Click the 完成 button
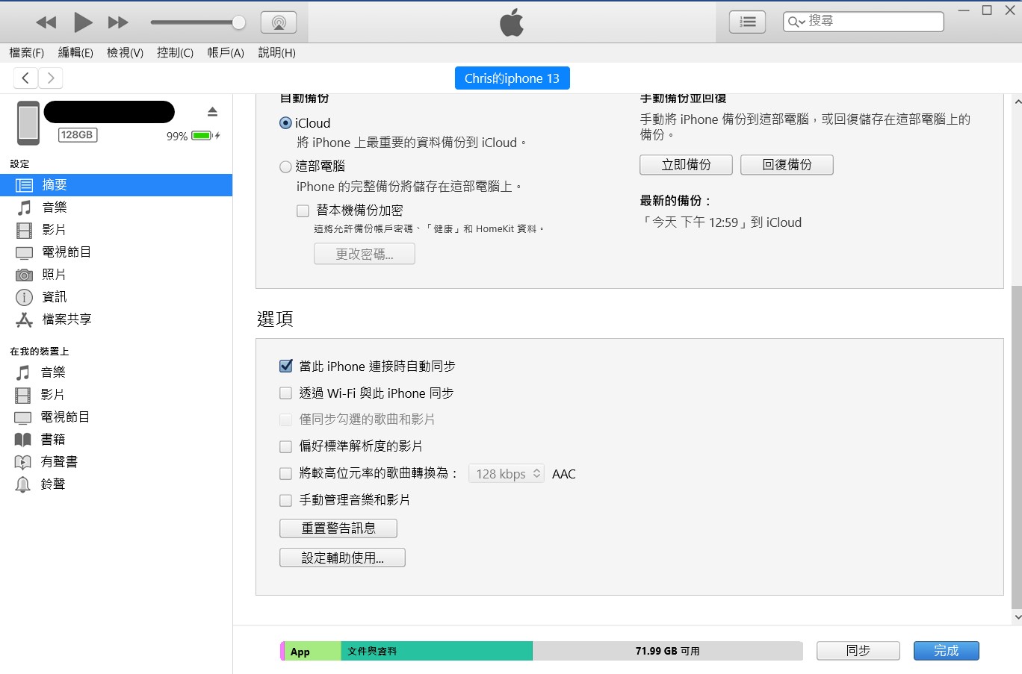The height and width of the screenshot is (674, 1022). coord(947,651)
